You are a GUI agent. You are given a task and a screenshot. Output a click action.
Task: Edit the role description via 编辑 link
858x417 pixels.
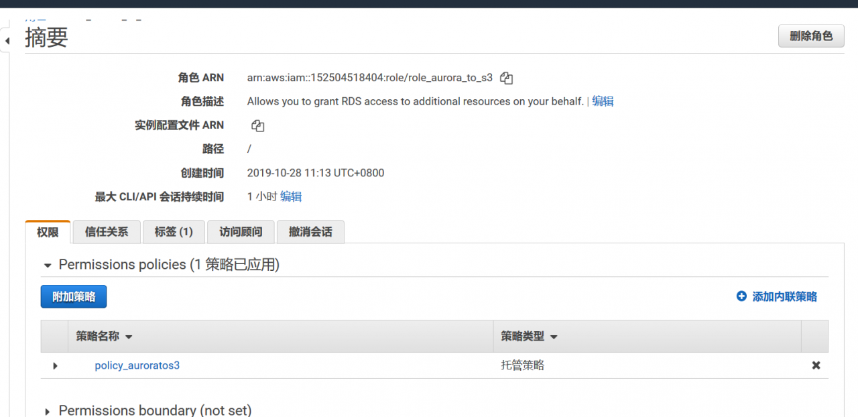tap(603, 101)
